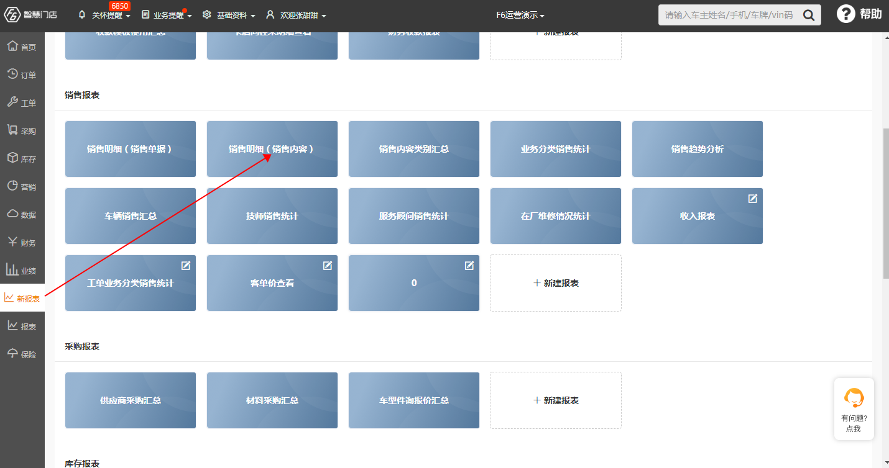Open the 销售明细(销售内容) report
Screen dimensions: 889x468
point(272,149)
